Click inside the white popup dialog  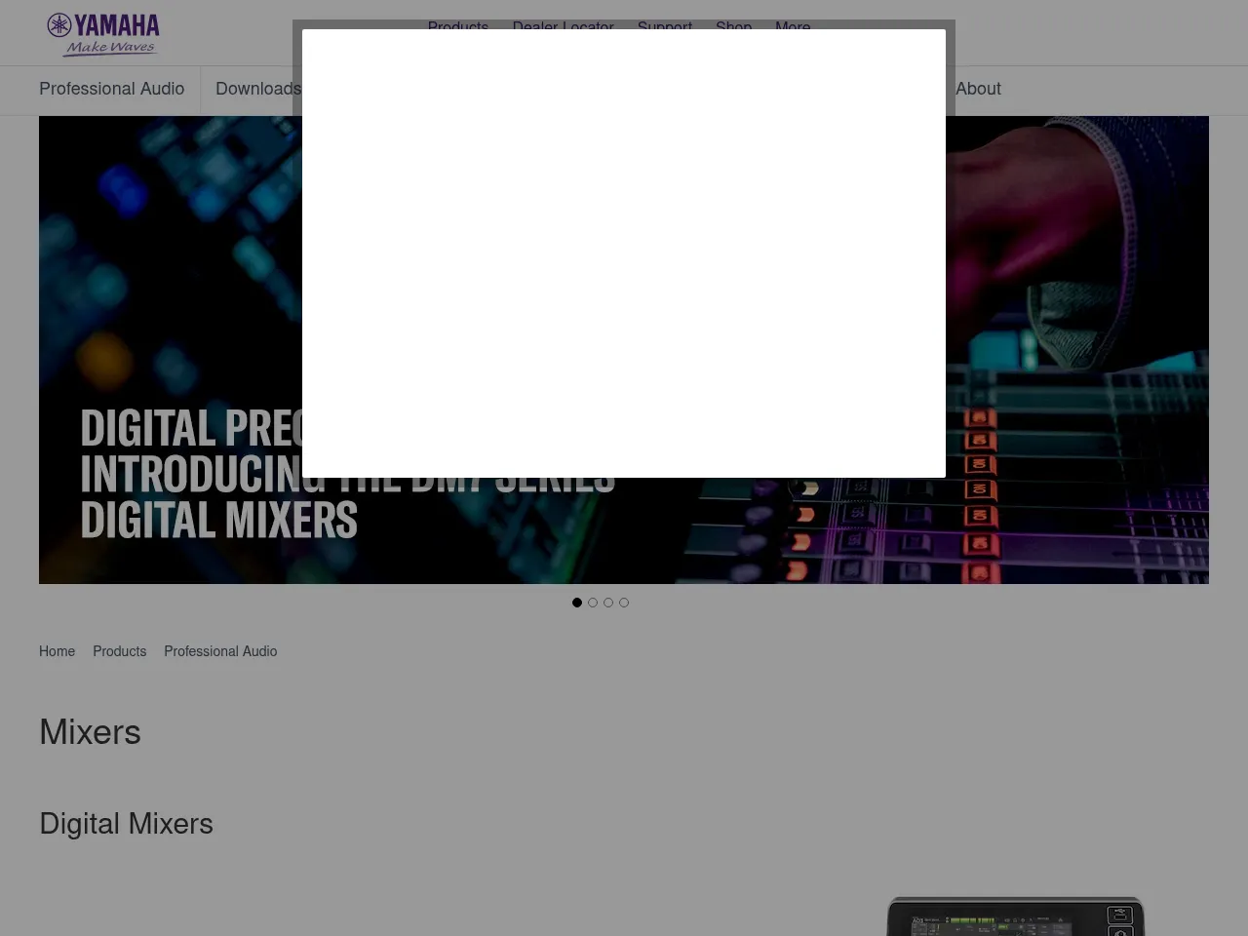[x=624, y=253]
